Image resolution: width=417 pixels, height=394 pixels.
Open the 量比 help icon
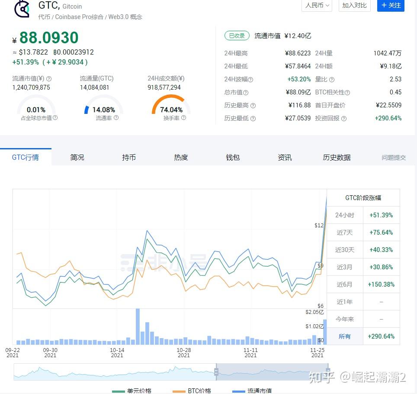click(x=331, y=79)
